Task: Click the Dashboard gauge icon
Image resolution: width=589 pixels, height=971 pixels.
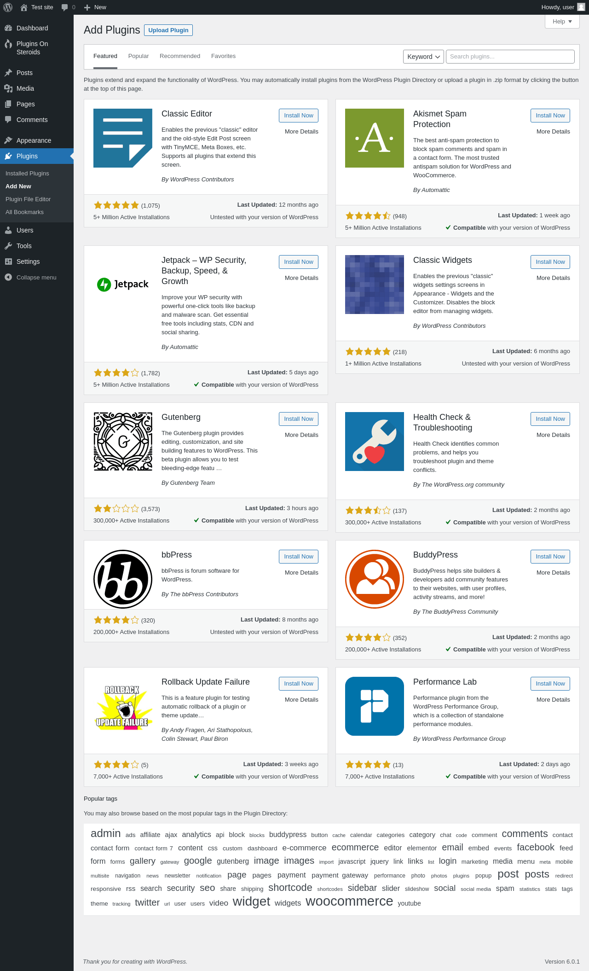Action: point(8,28)
